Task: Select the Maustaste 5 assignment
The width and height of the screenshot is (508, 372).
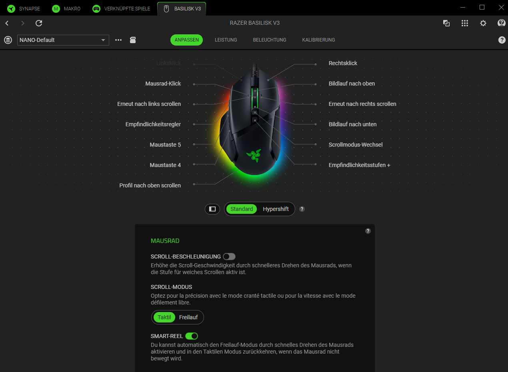Action: pyautogui.click(x=165, y=145)
